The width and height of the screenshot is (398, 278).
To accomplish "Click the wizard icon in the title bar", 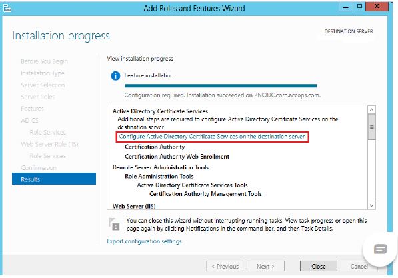I will pos(7,8).
